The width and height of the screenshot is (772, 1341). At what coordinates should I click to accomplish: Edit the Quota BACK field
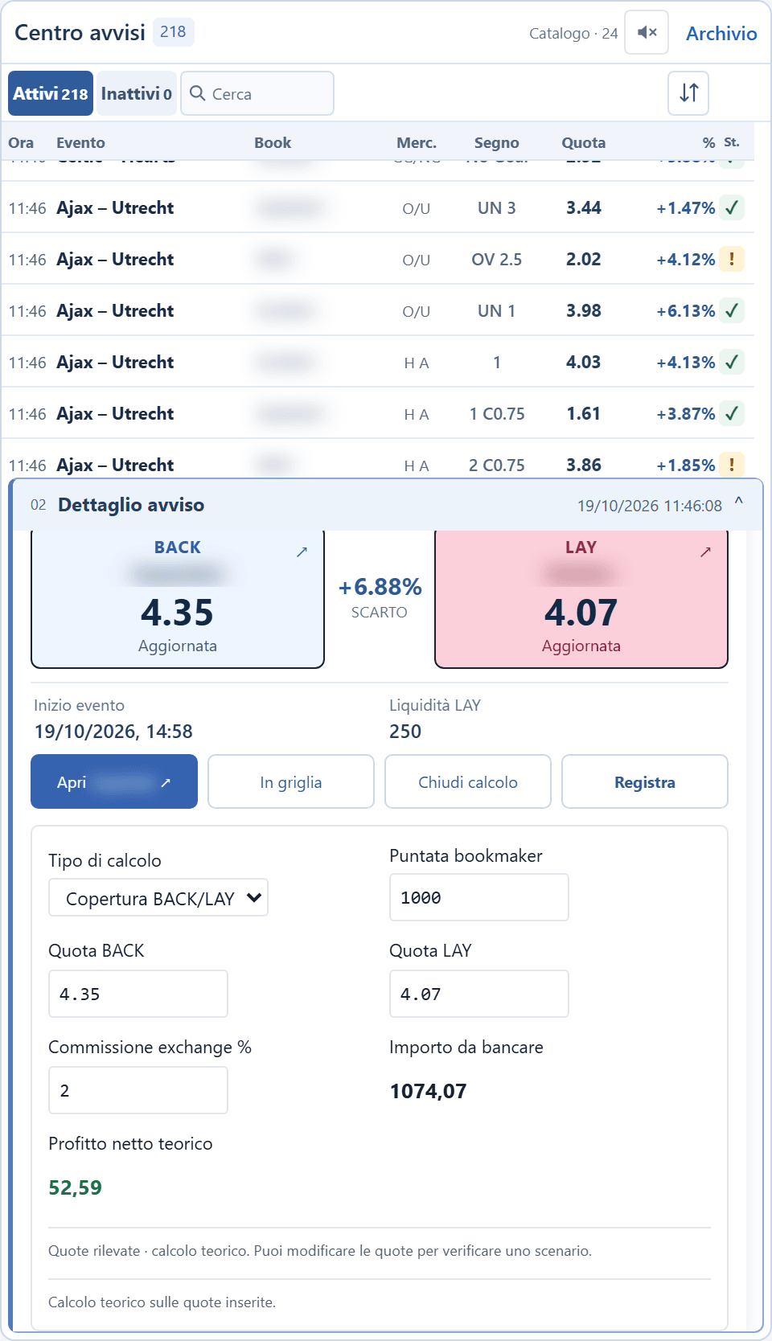coord(138,994)
